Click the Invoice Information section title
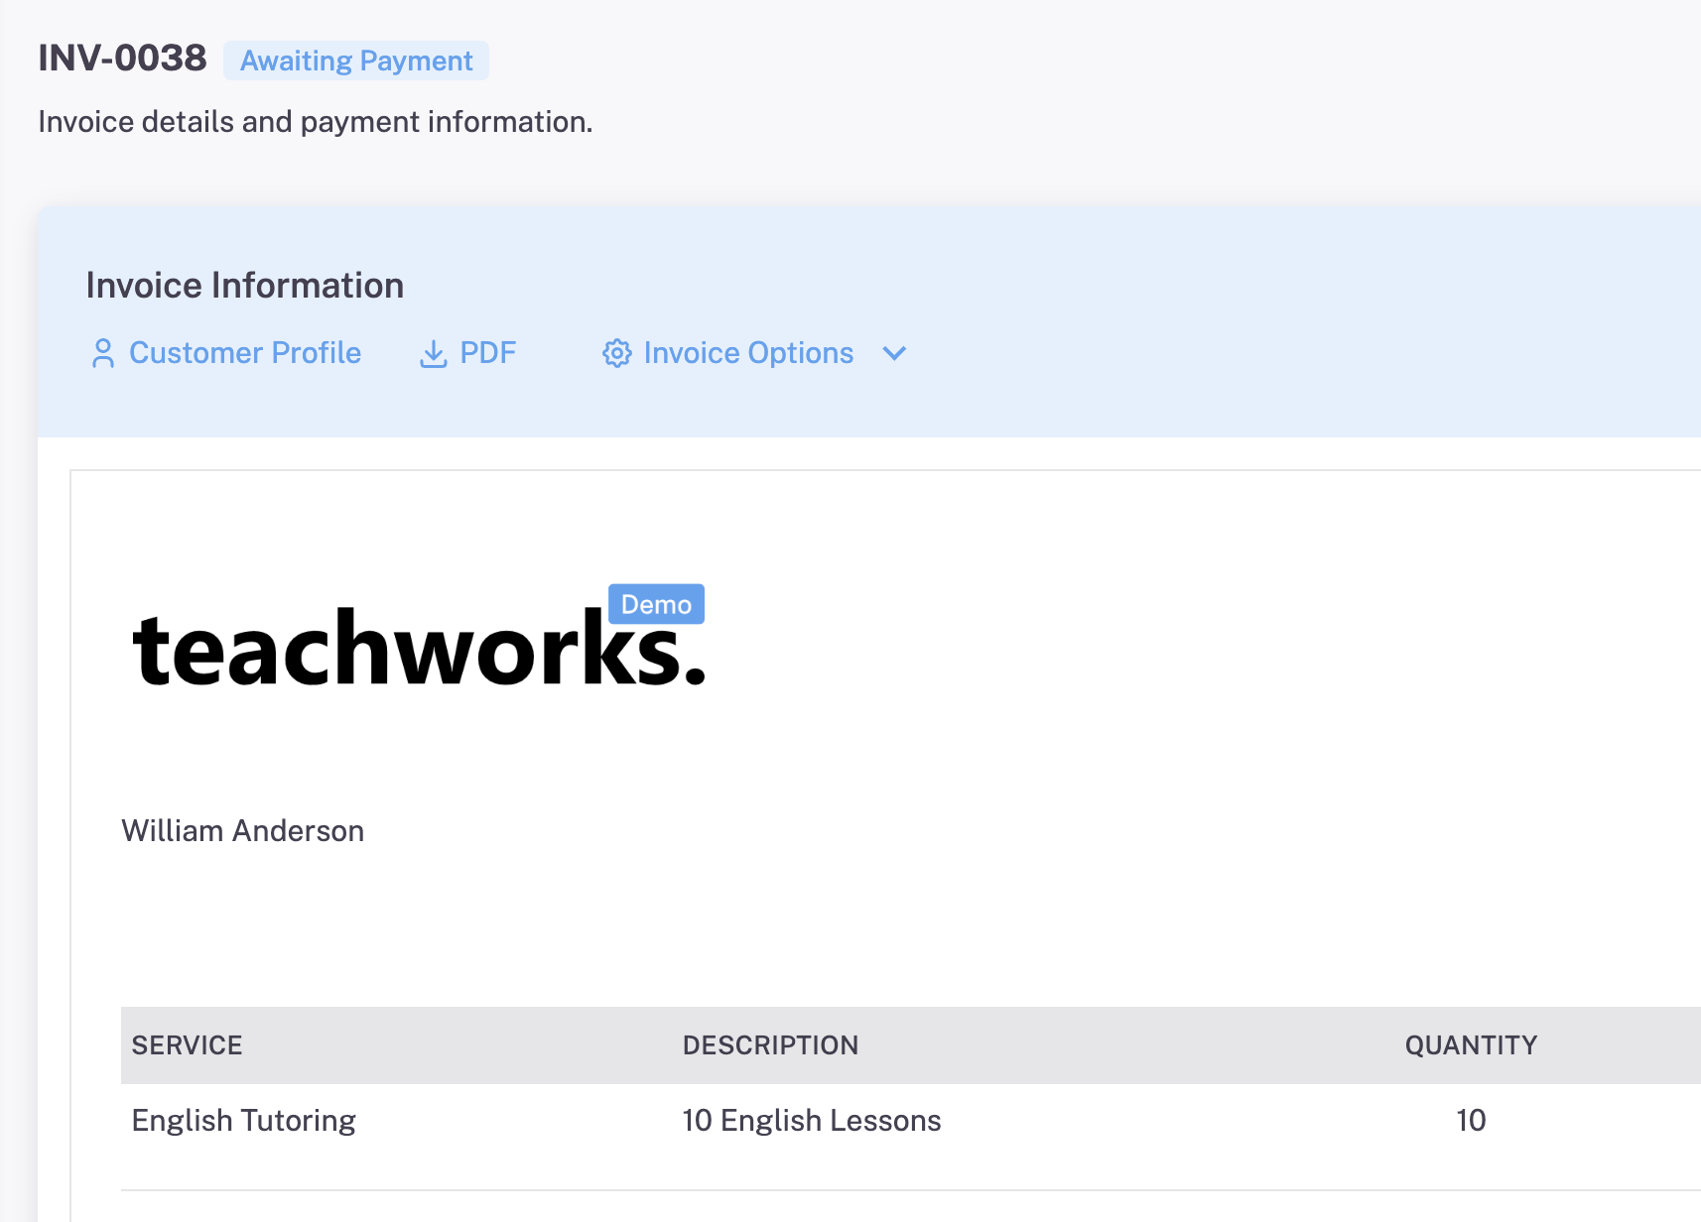This screenshot has height=1222, width=1701. pos(245,286)
